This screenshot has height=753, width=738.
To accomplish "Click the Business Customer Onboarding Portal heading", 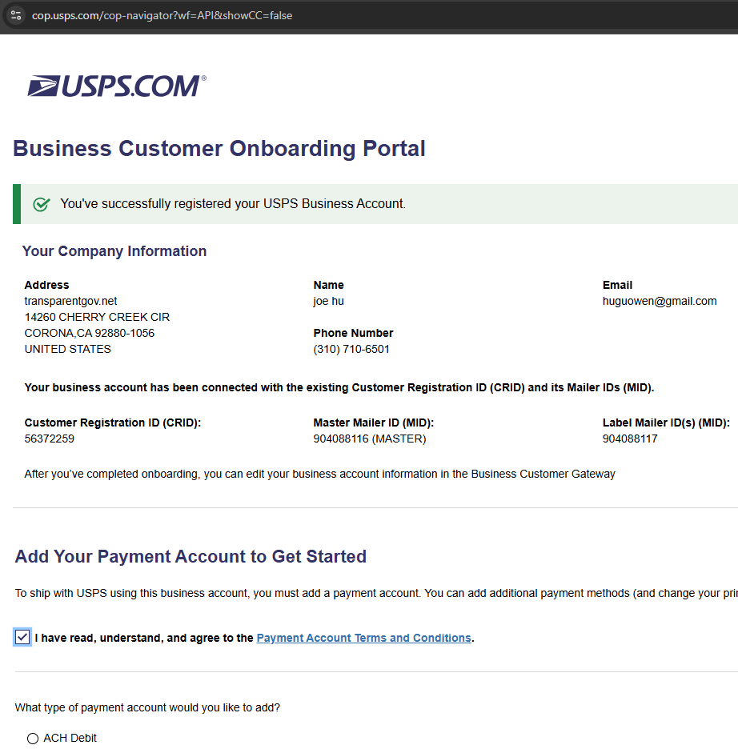I will click(219, 149).
